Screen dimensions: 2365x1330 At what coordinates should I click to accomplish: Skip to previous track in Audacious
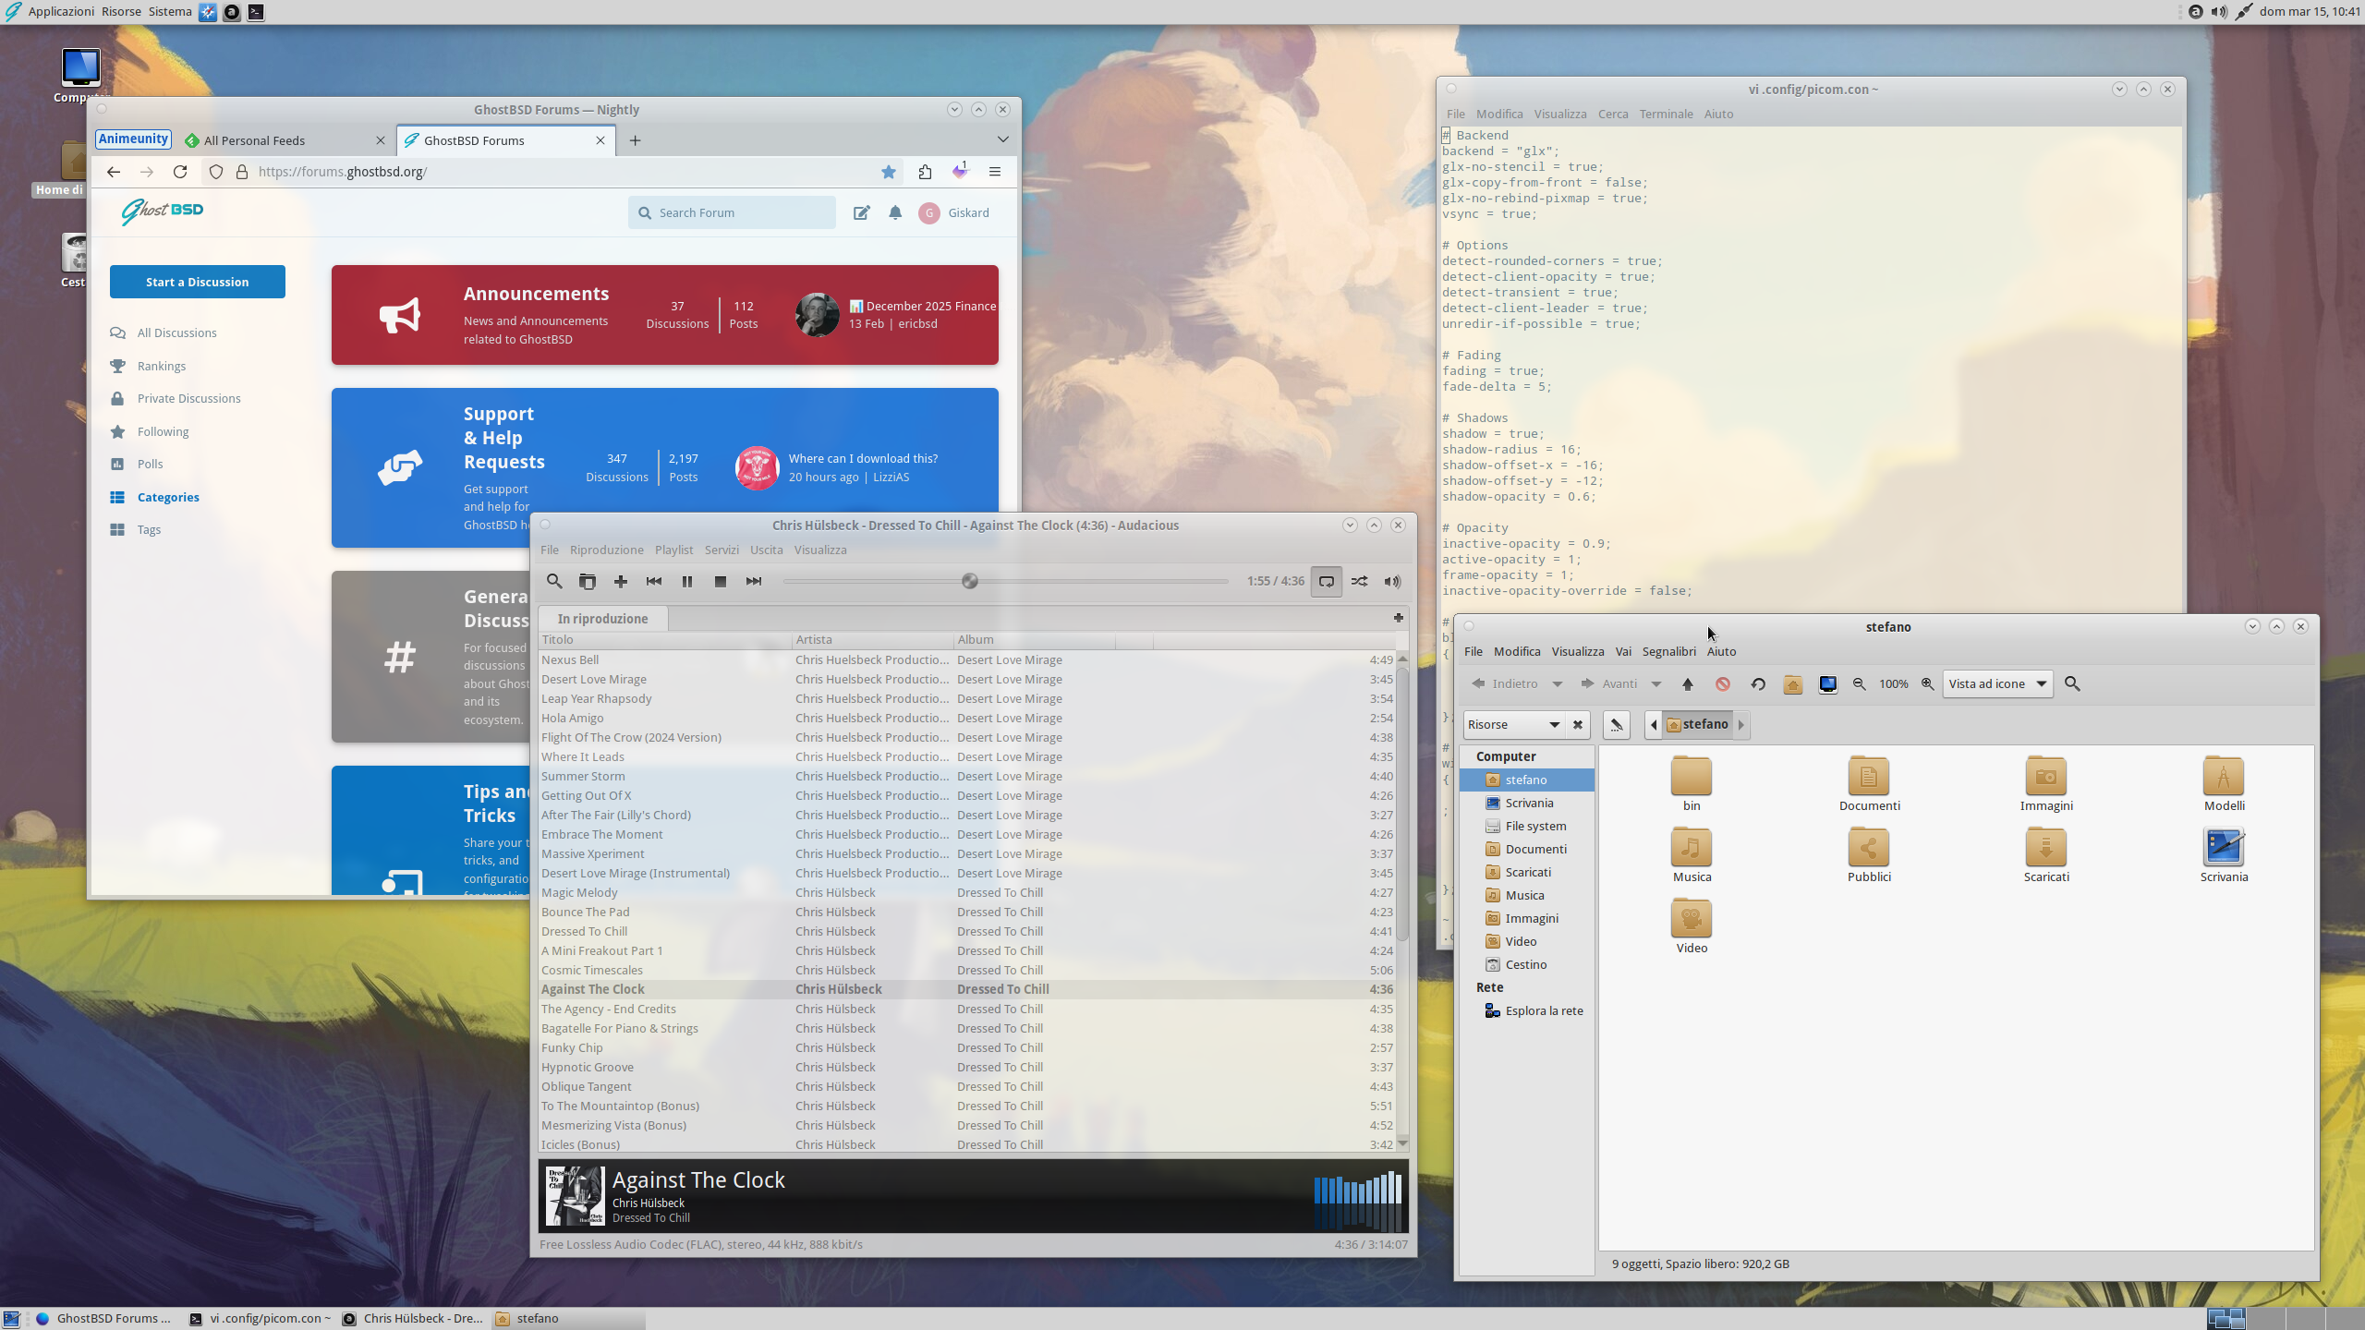coord(653,581)
